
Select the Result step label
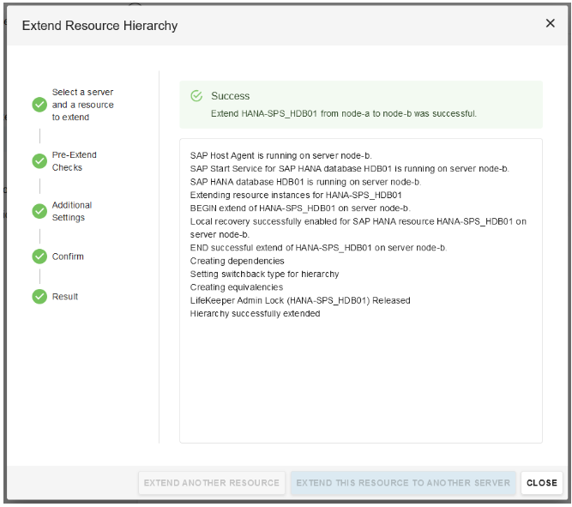coord(65,297)
